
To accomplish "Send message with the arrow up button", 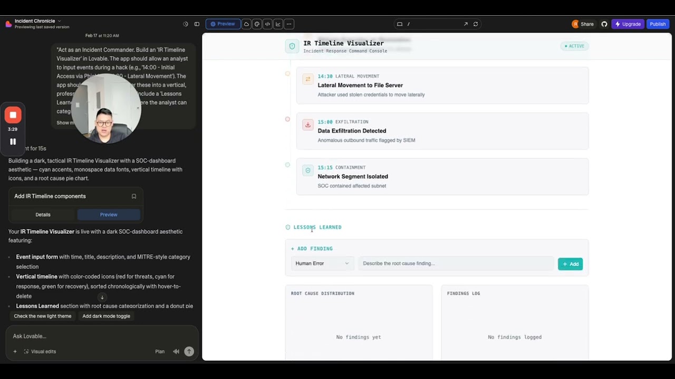I will (x=189, y=352).
